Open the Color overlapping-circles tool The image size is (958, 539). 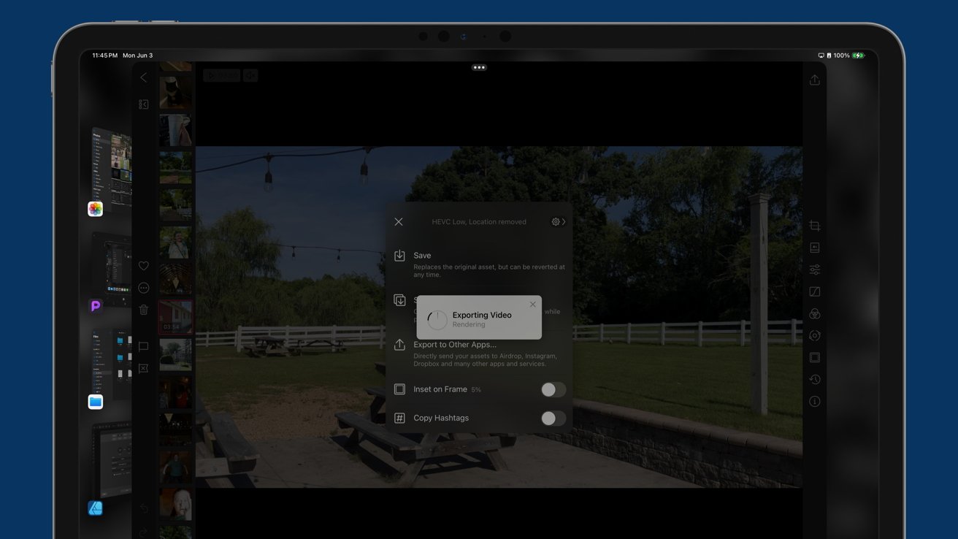815,314
